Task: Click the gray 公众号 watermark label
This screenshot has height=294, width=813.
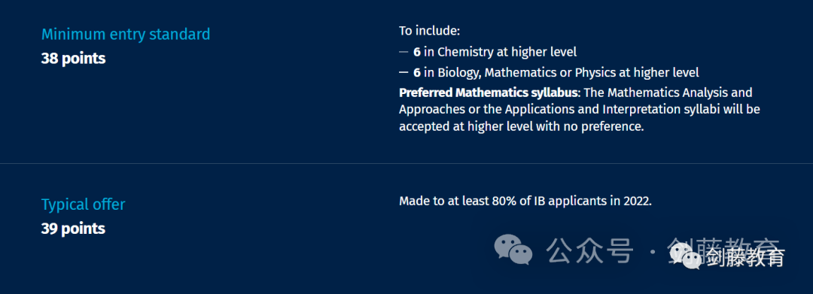Action: pos(589,251)
